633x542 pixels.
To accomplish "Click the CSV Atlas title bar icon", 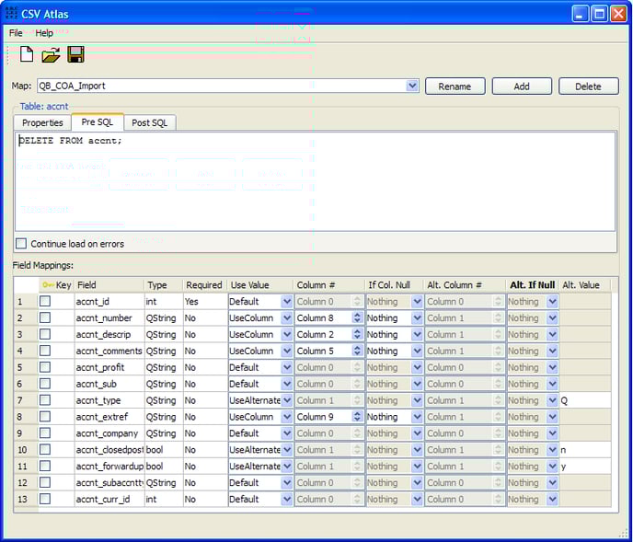I will (x=11, y=13).
